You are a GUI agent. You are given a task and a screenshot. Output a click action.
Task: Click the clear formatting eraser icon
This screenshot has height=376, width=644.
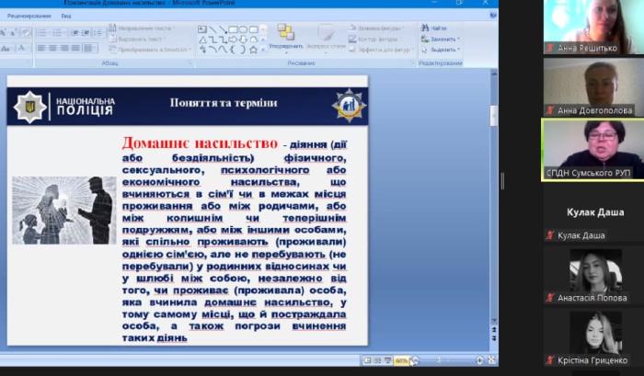click(x=26, y=33)
